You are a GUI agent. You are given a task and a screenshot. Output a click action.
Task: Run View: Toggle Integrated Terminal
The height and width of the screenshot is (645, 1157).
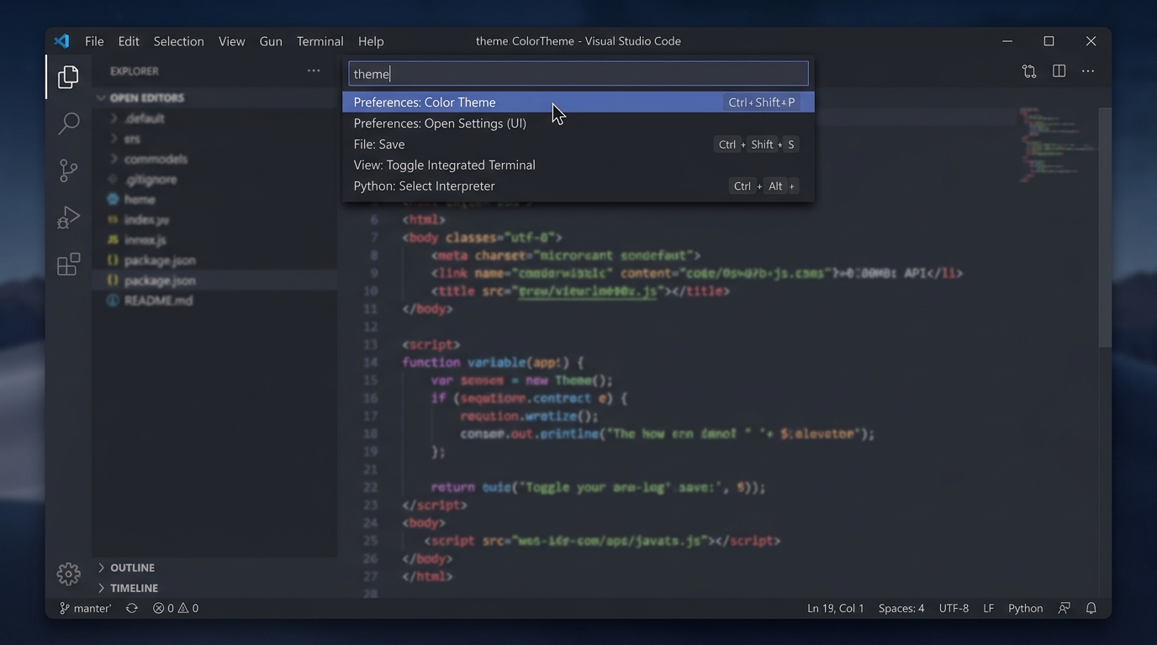[x=578, y=165]
